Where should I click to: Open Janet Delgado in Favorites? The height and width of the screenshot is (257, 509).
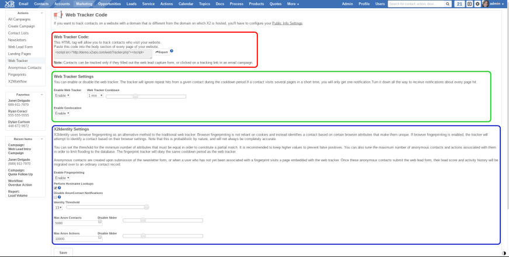click(x=19, y=100)
